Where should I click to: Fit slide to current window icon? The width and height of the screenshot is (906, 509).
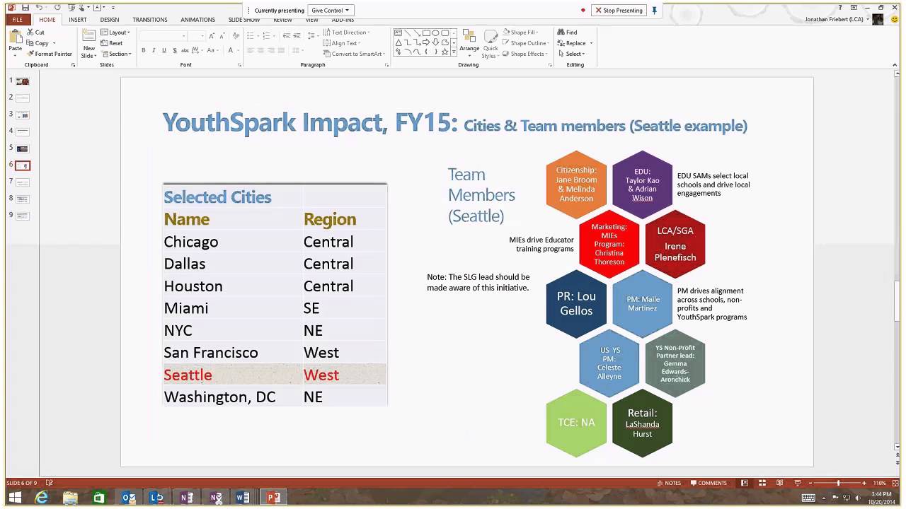[x=895, y=483]
